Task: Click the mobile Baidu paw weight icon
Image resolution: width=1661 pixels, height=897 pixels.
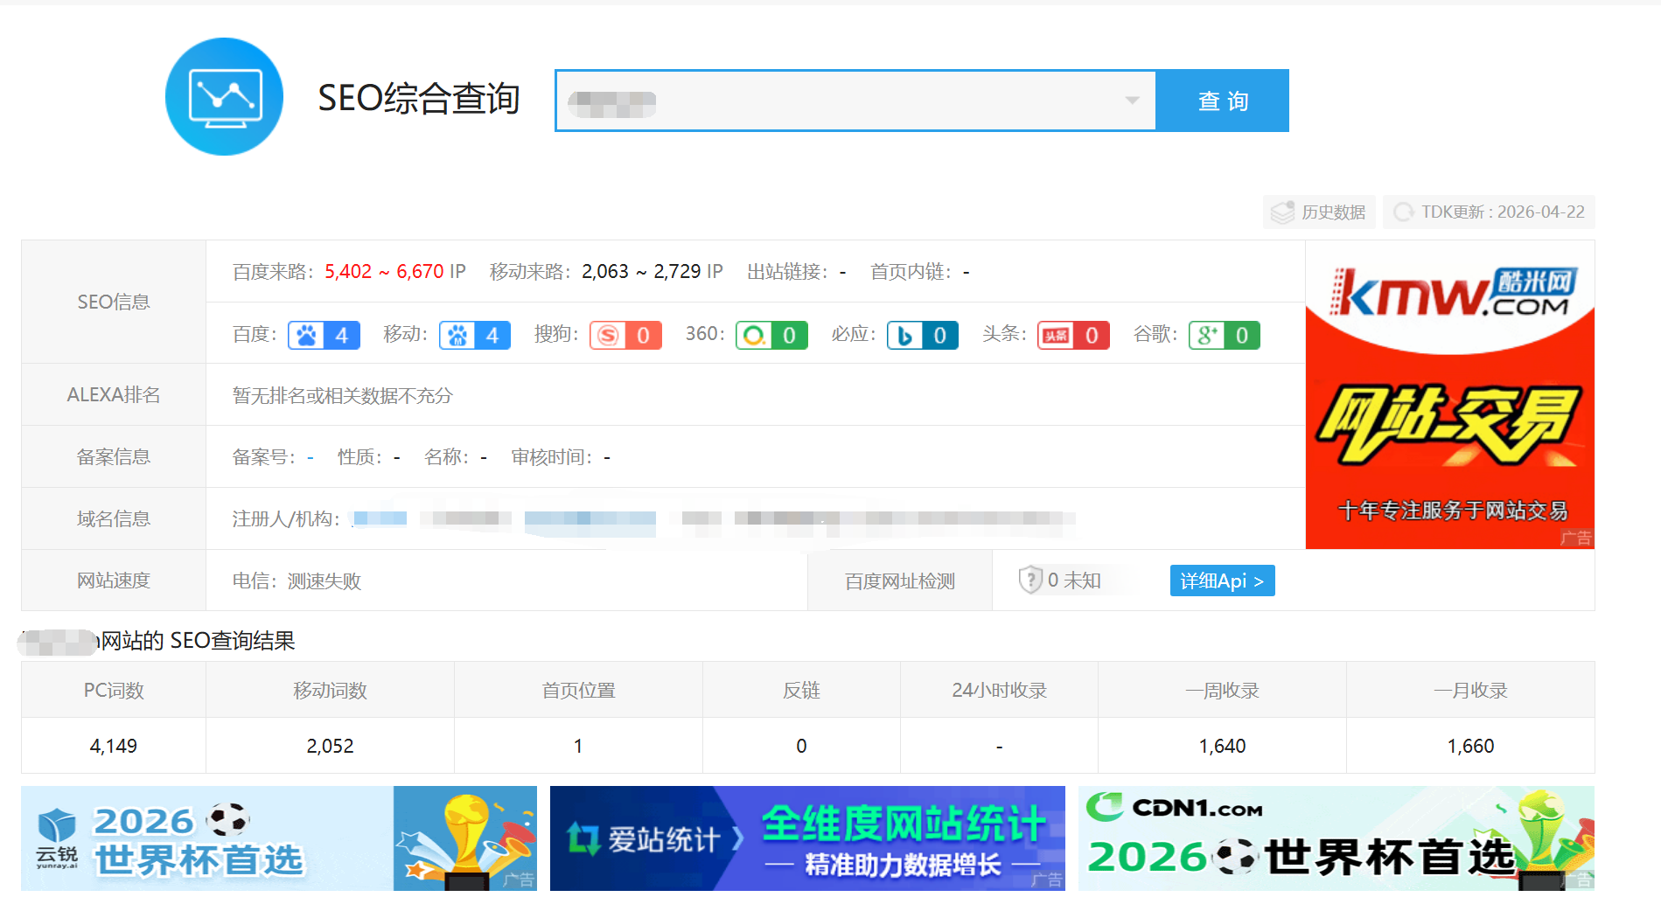Action: tap(457, 336)
